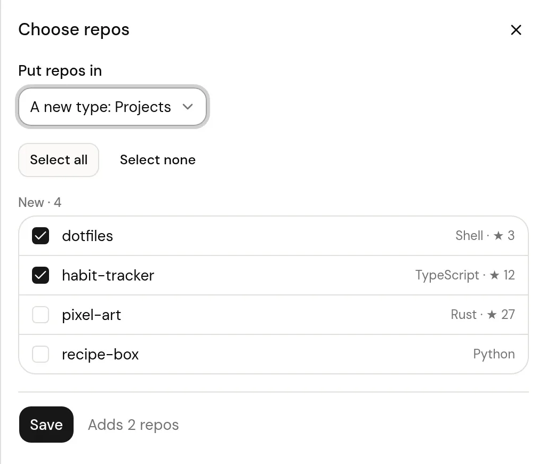This screenshot has height=464, width=546.
Task: Click the Save button
Action: [46, 425]
